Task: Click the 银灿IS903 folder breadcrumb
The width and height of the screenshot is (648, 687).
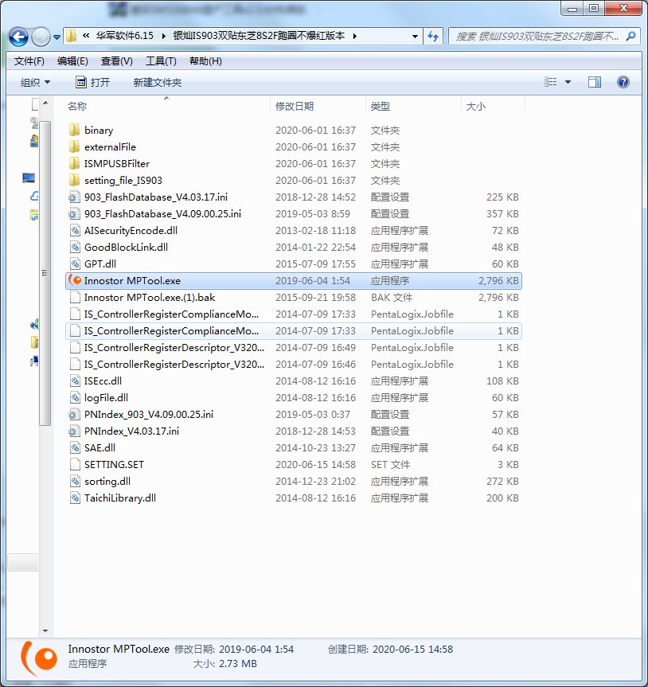Action: 259,36
